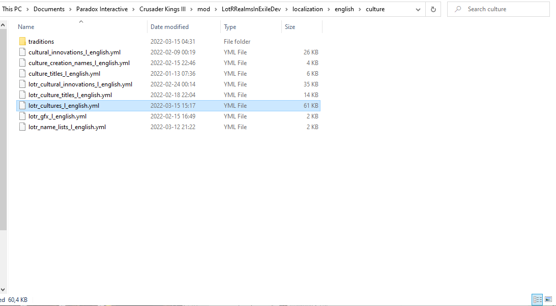Screen dimensions: 556x306
Task: Select lotr_gfx_l_english.yml file name
Action: click(x=57, y=116)
